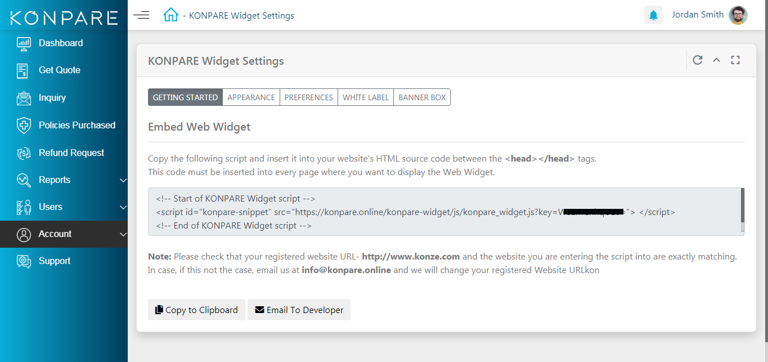Viewport: 768px width, 362px height.
Task: Refresh the Widget Settings panel
Action: (x=698, y=60)
